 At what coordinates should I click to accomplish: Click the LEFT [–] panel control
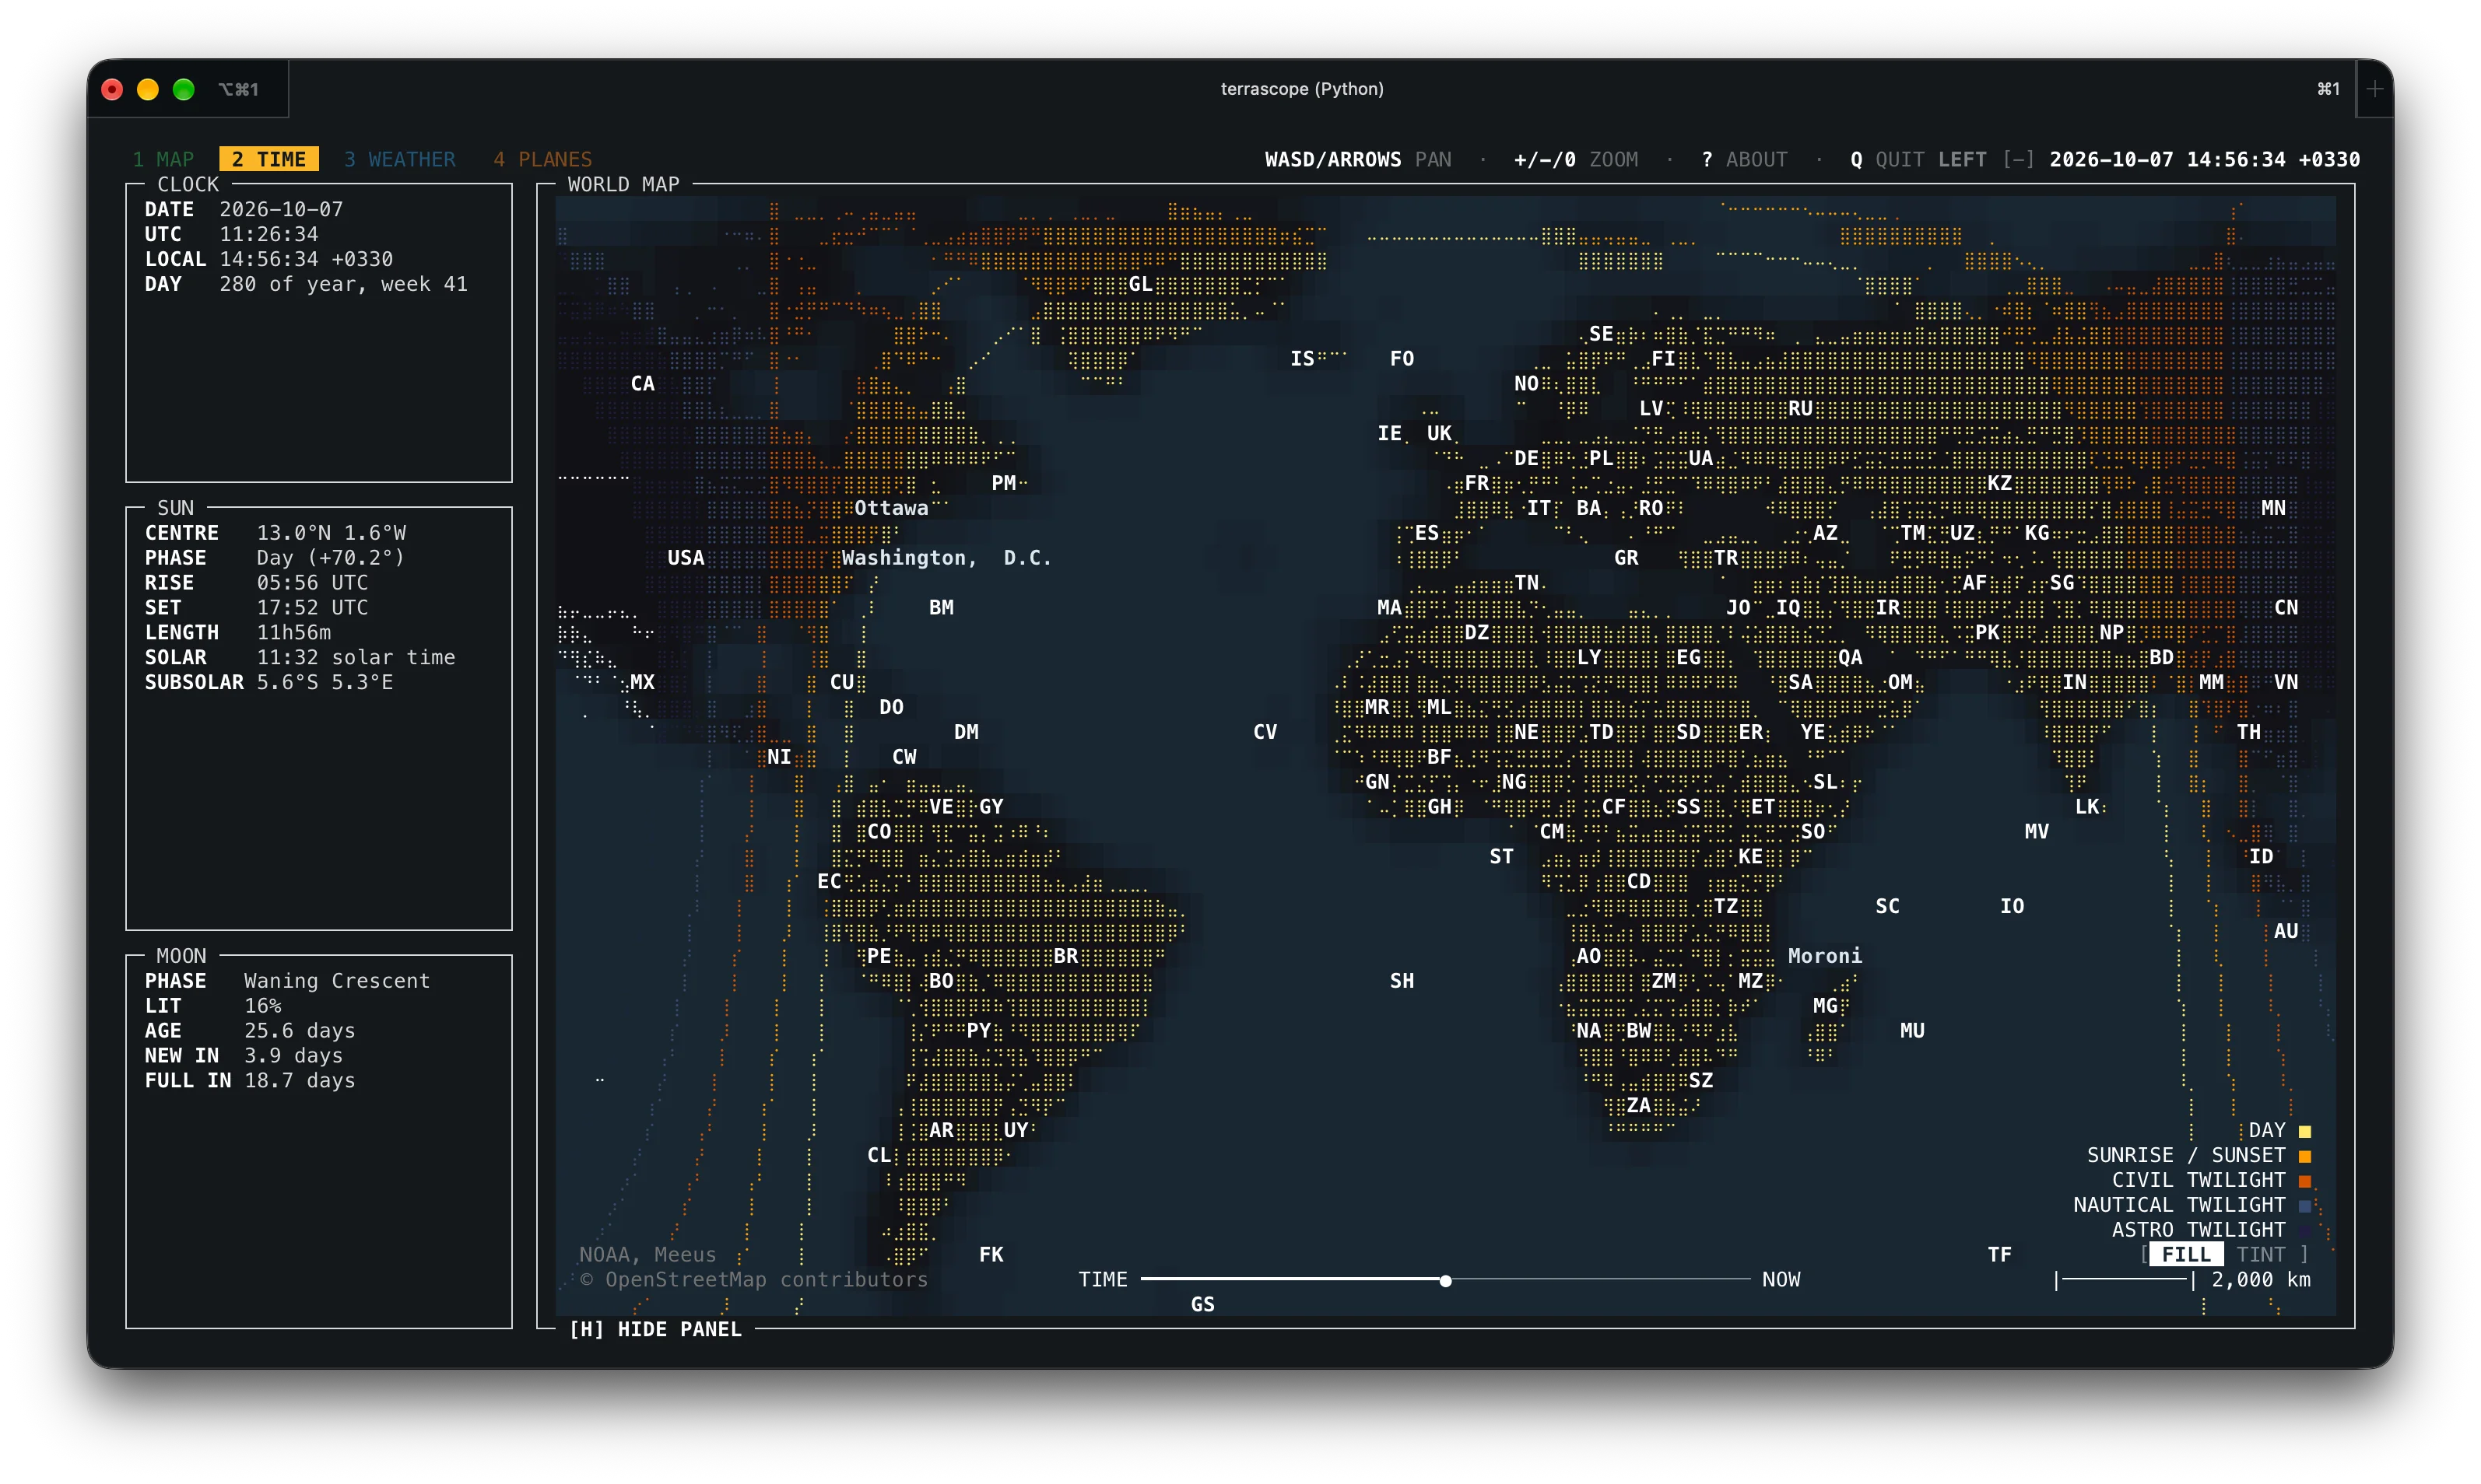pos(1986,159)
